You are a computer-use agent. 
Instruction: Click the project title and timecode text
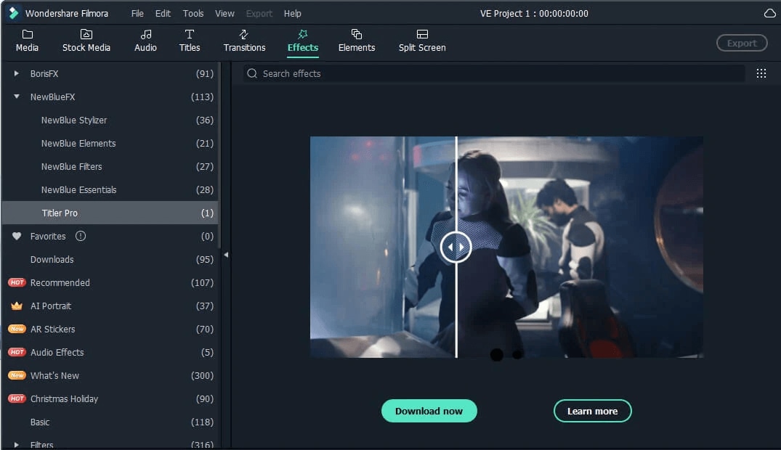tap(534, 14)
